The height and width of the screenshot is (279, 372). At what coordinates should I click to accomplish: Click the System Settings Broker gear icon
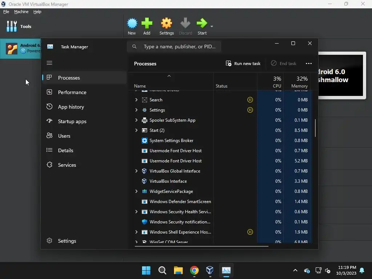(145, 141)
